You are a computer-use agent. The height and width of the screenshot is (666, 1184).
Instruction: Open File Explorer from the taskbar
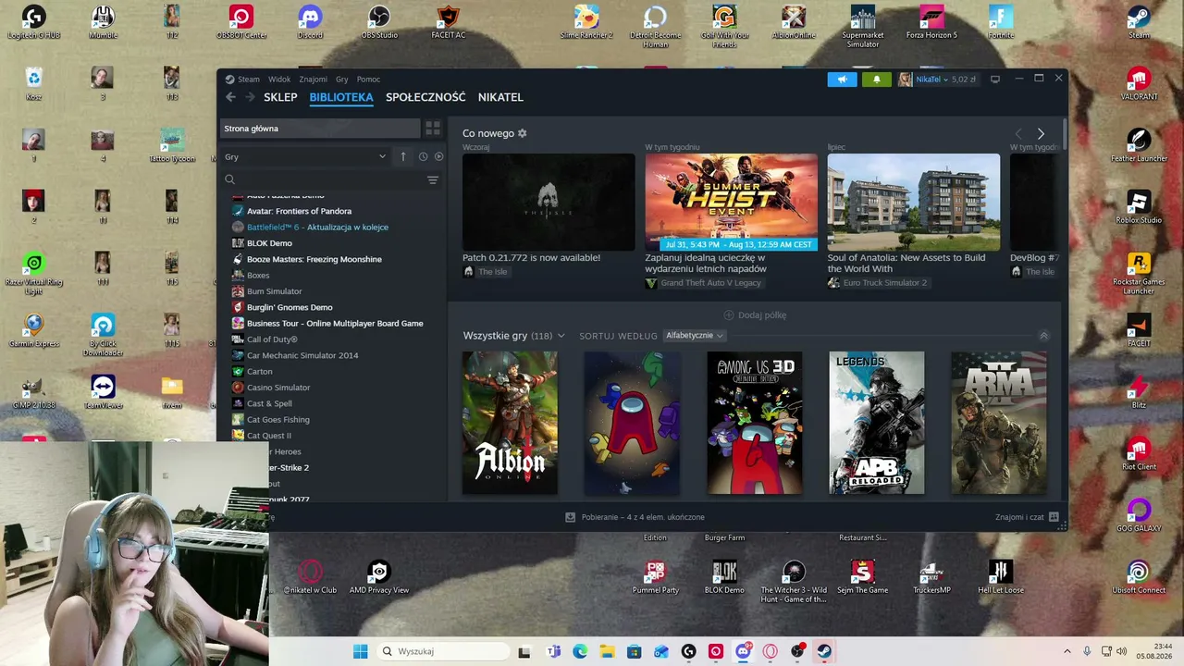pos(608,651)
